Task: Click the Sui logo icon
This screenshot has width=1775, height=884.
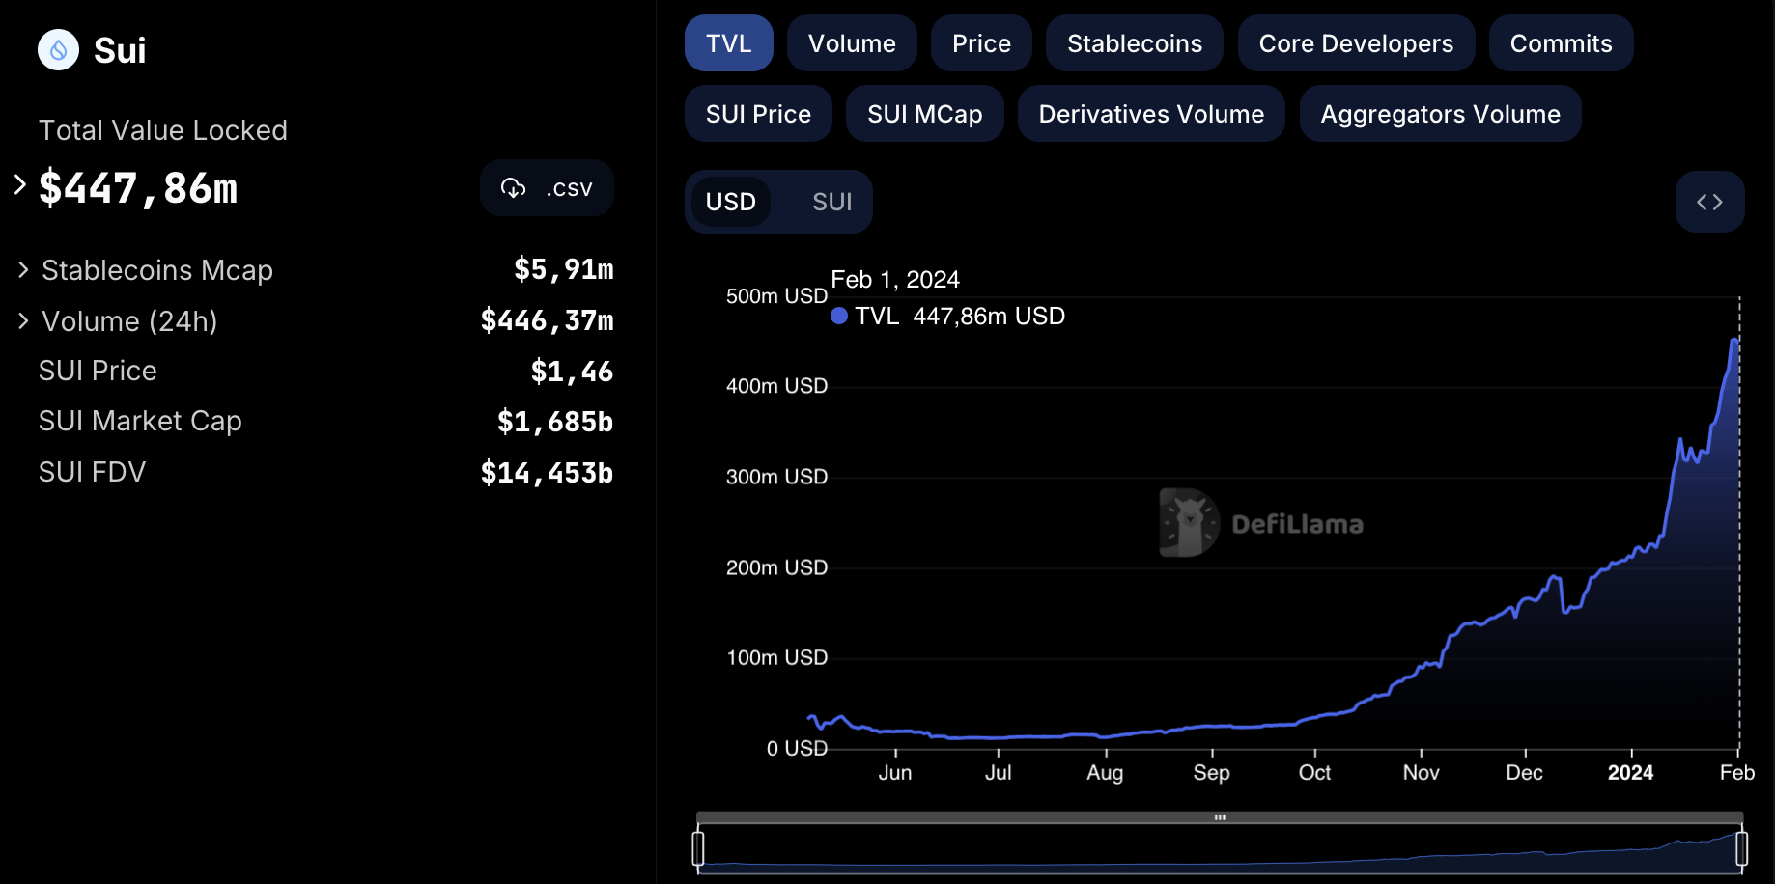Action: coord(58,50)
